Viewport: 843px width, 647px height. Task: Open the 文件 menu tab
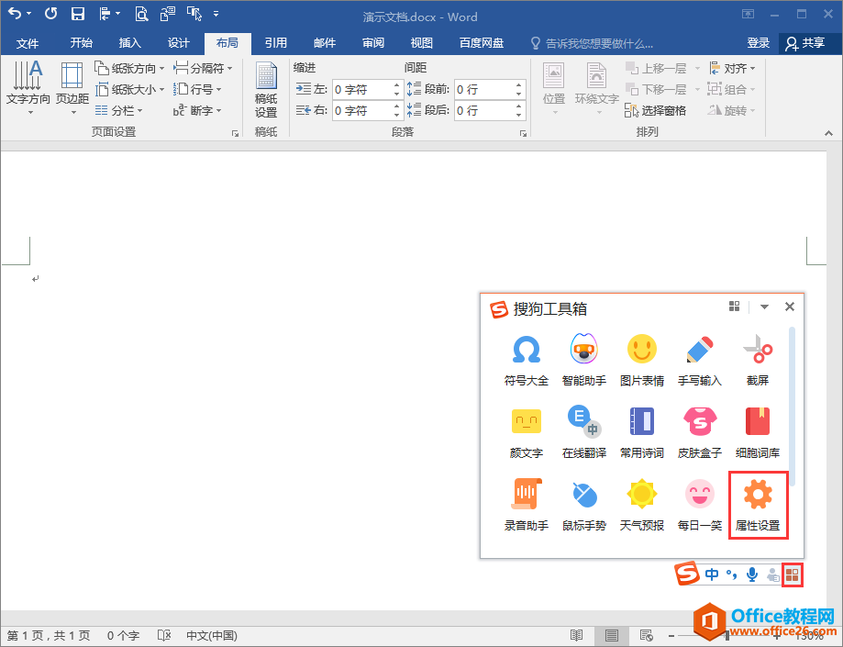pyautogui.click(x=28, y=43)
